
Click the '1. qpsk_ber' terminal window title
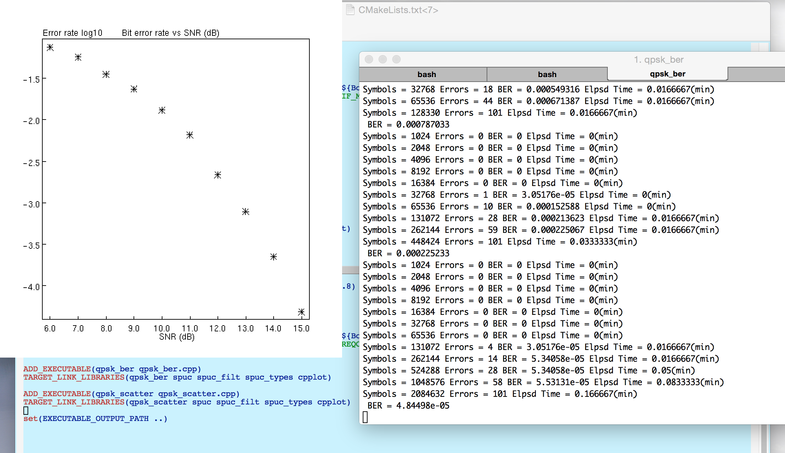pyautogui.click(x=658, y=60)
